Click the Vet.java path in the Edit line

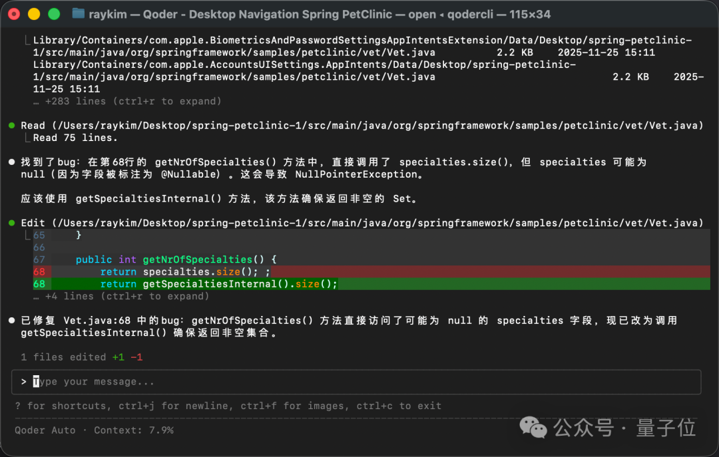[x=377, y=223]
